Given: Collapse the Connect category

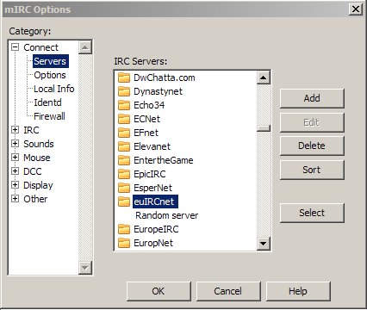Looking at the screenshot, I should click(x=15, y=47).
